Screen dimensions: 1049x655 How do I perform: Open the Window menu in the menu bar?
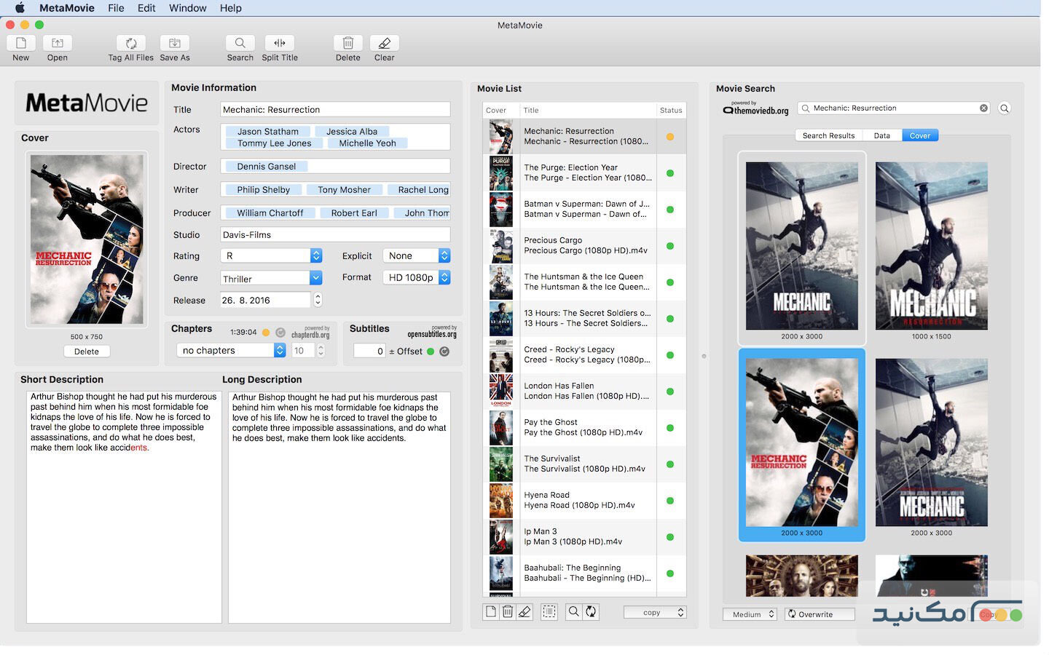click(x=187, y=8)
